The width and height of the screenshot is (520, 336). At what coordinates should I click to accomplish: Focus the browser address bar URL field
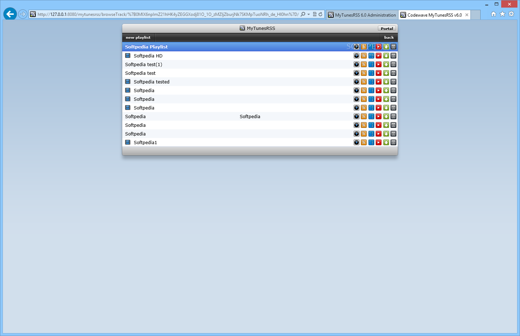tap(168, 14)
